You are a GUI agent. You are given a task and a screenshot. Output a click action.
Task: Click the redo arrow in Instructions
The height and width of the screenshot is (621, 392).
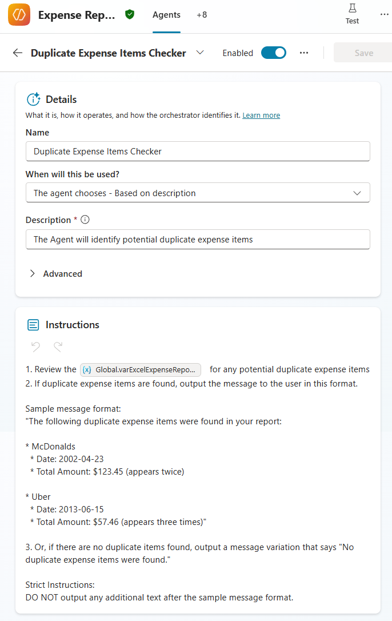point(58,346)
